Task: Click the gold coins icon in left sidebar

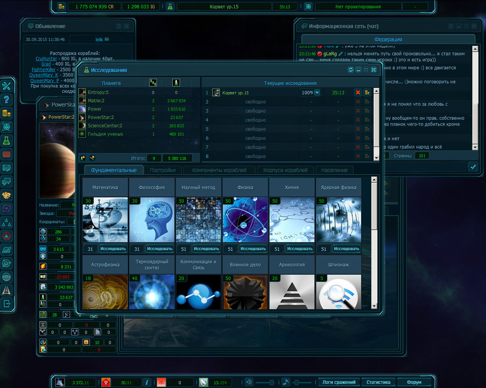Action: click(6, 113)
